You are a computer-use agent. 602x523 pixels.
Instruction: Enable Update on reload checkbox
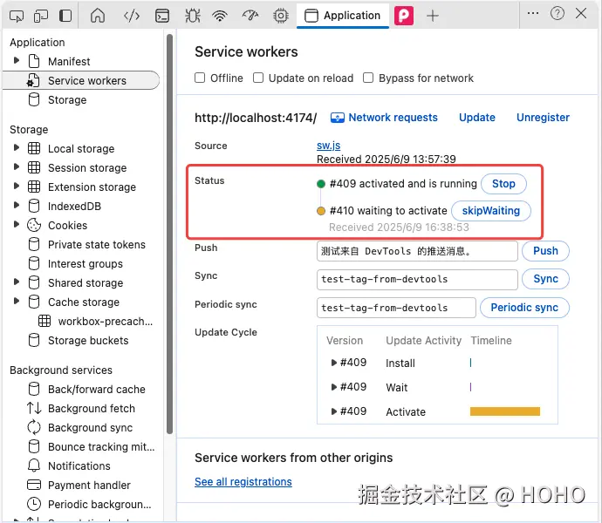point(258,78)
